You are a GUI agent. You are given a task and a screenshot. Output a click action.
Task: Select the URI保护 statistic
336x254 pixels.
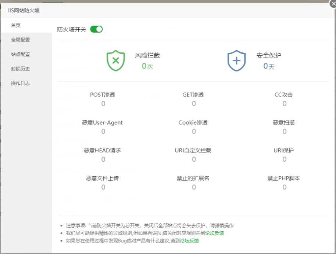tap(284, 155)
